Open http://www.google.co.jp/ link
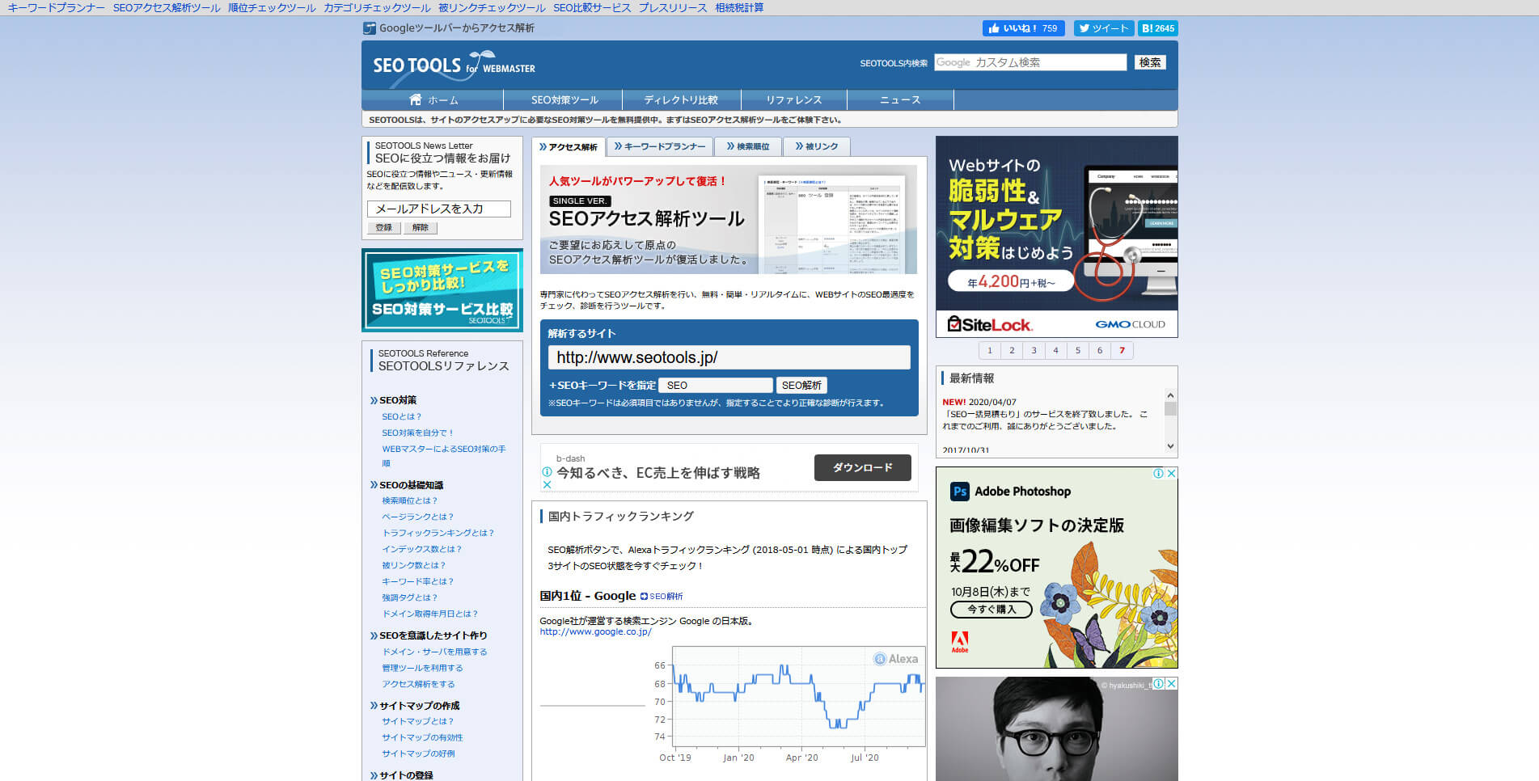 pyautogui.click(x=595, y=632)
